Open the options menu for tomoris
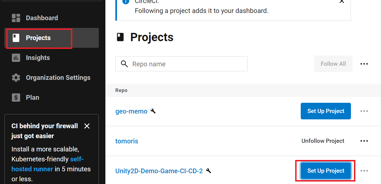The image size is (381, 184). coord(364,141)
